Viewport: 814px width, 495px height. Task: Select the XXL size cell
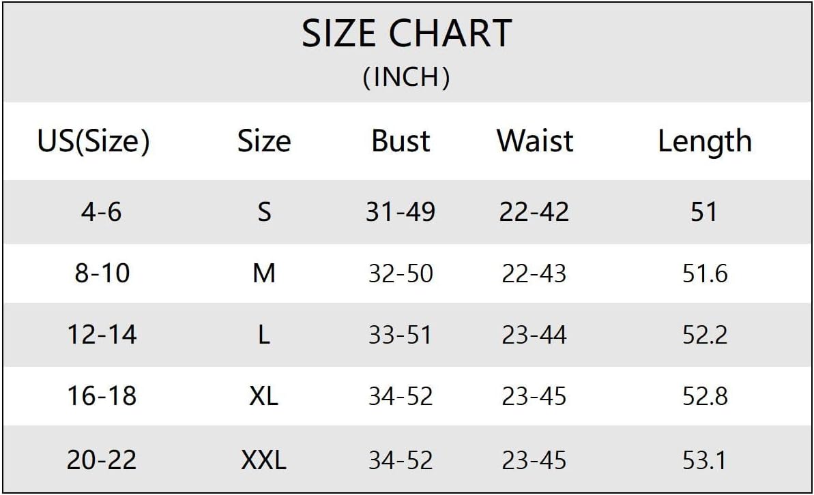264,460
